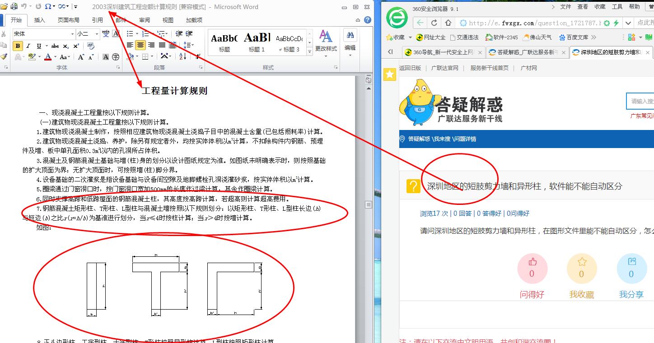Open the Change Case Aa dropdown

(65, 57)
